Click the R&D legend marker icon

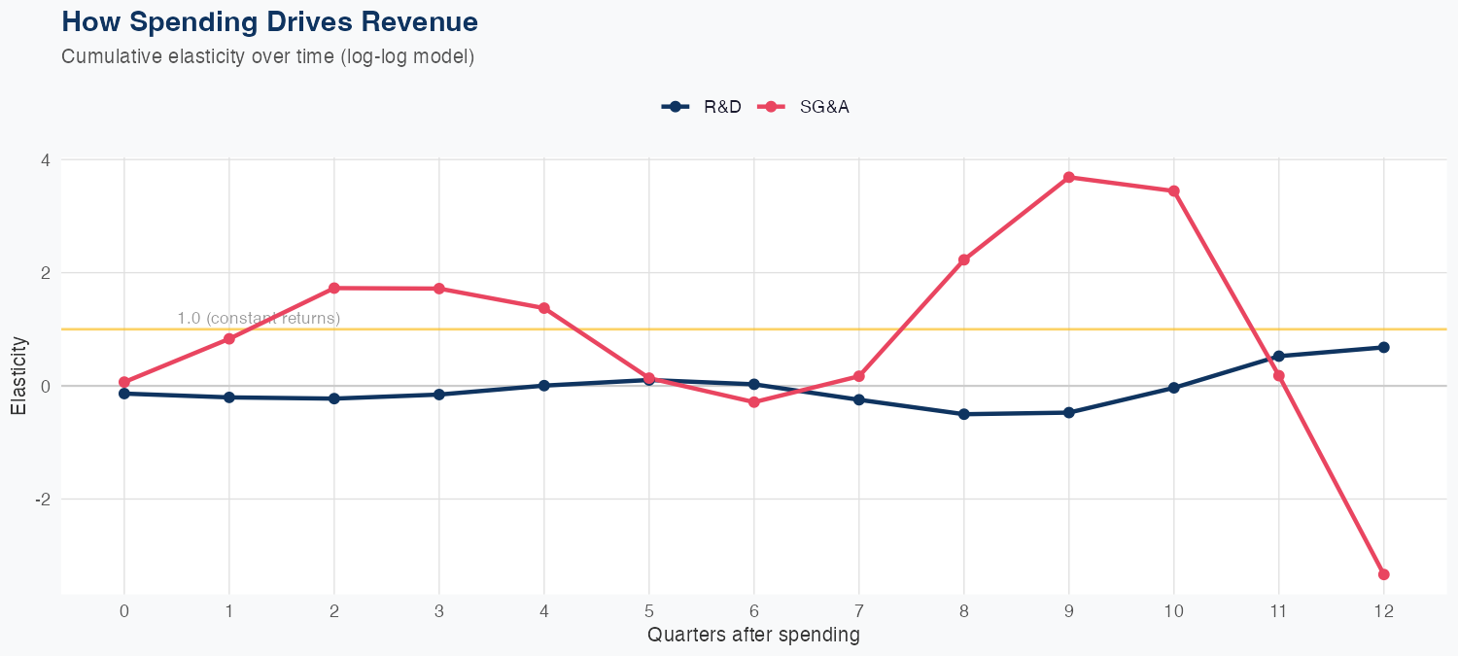click(676, 107)
